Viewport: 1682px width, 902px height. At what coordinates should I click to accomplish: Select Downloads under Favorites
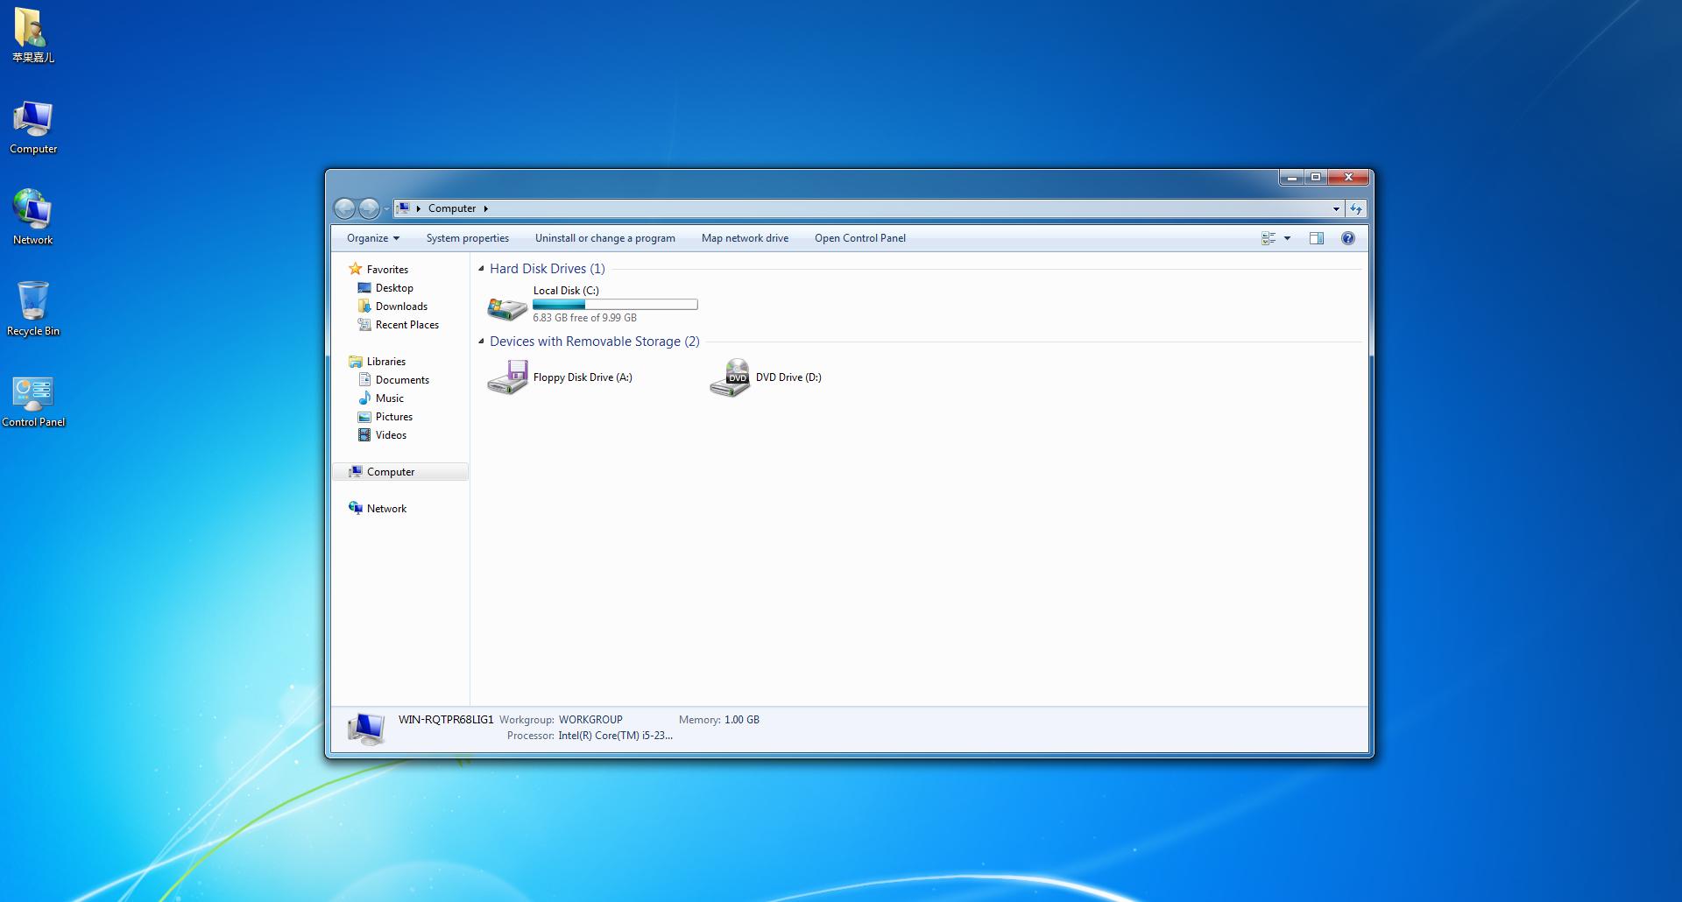392,307
